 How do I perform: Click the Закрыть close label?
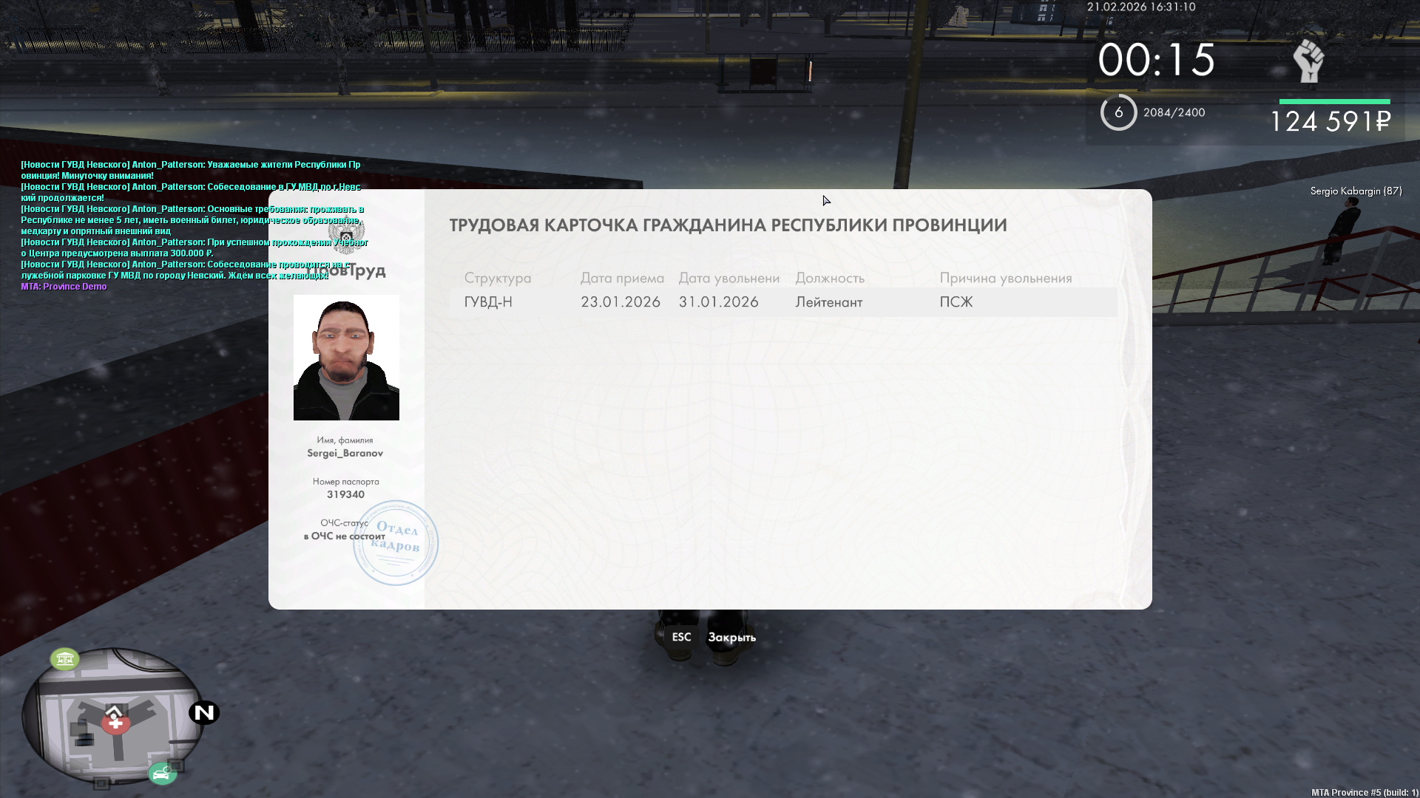click(x=731, y=637)
